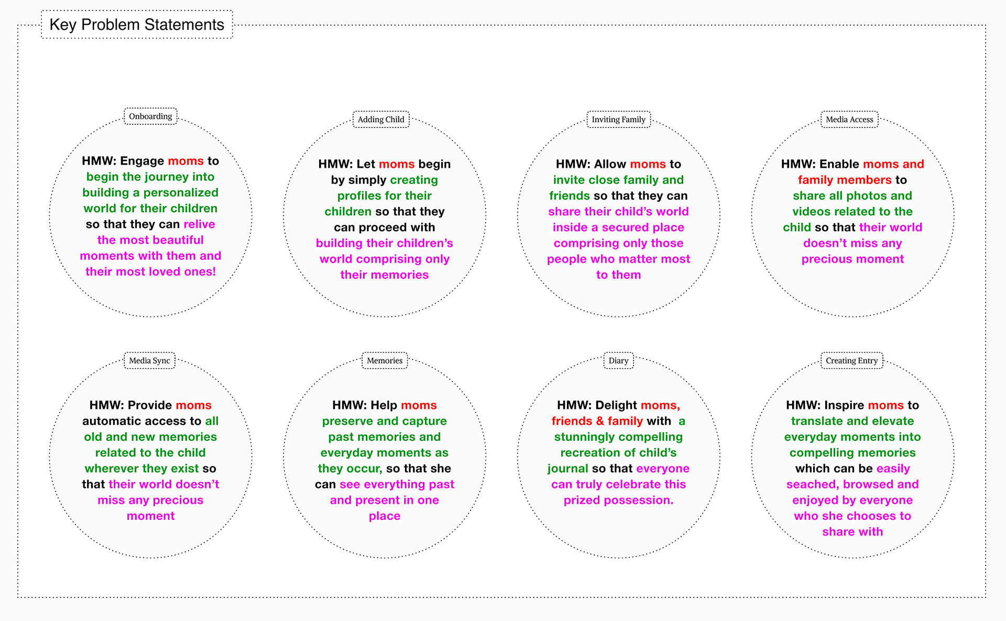
Task: Select the Onboarding label tag
Action: (150, 116)
